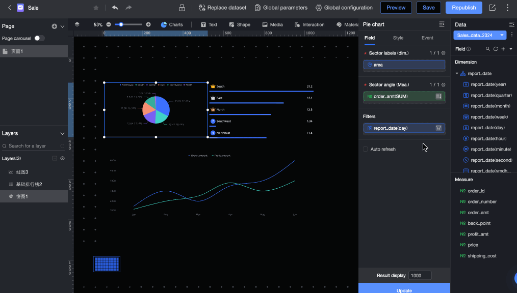The height and width of the screenshot is (293, 517).
Task: Switch to the Style tab
Action: pyautogui.click(x=398, y=38)
